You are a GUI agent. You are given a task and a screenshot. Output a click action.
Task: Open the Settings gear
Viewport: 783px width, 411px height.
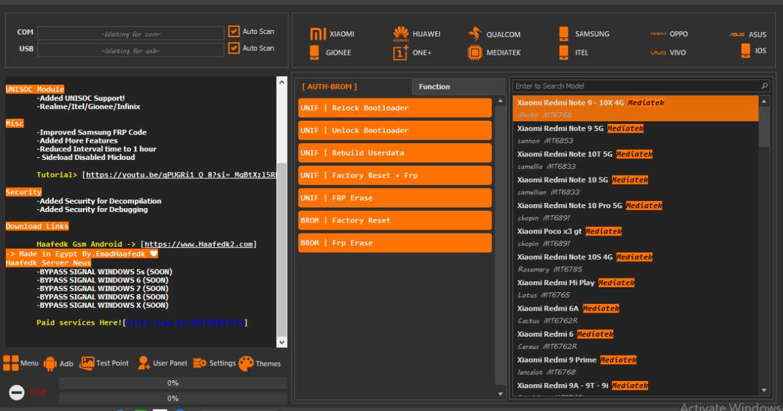click(x=214, y=363)
